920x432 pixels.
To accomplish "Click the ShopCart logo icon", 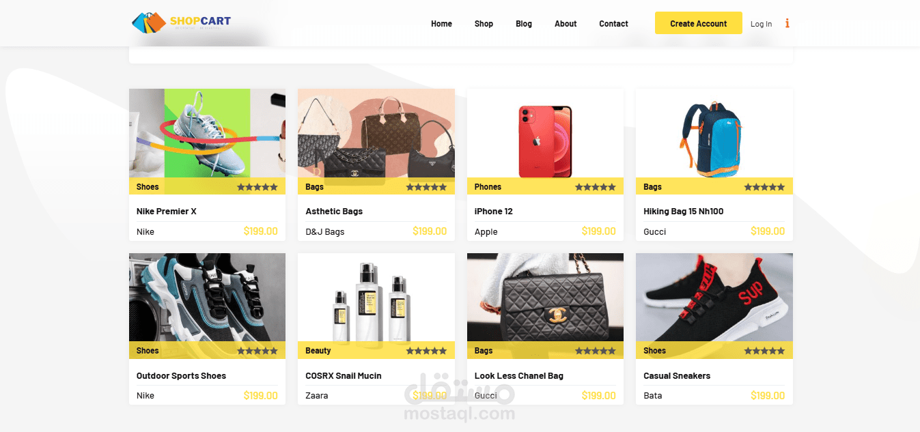I will [149, 23].
